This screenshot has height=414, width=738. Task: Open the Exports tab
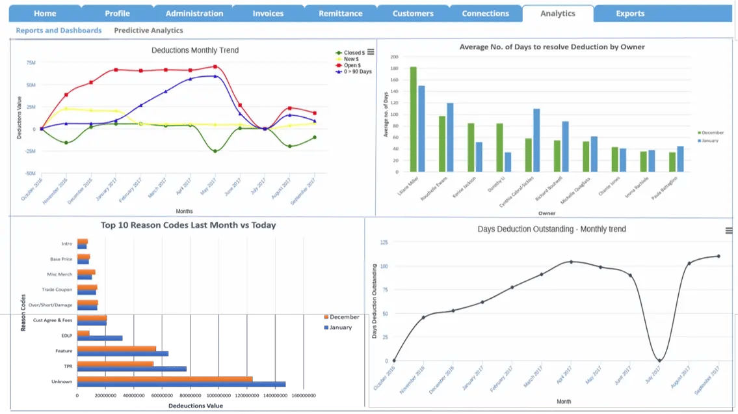pyautogui.click(x=630, y=14)
